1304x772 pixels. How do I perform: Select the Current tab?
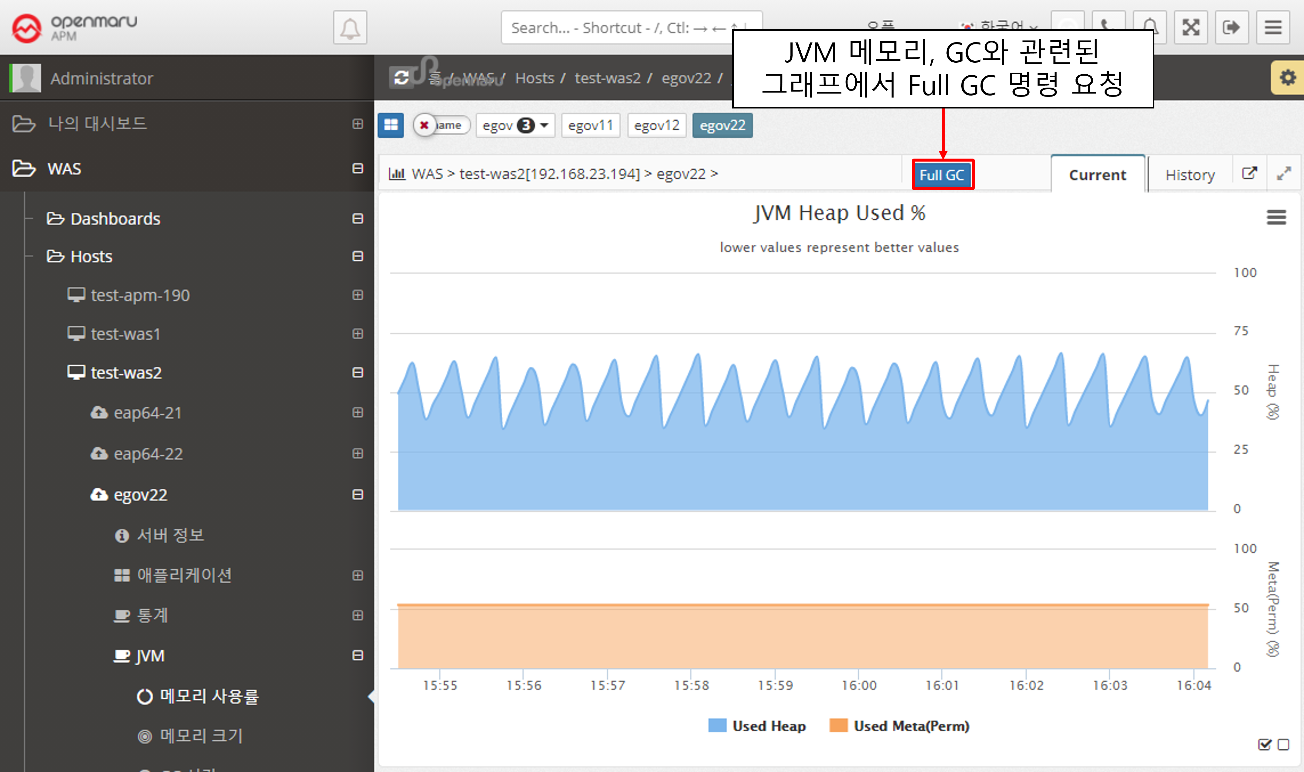pos(1097,175)
